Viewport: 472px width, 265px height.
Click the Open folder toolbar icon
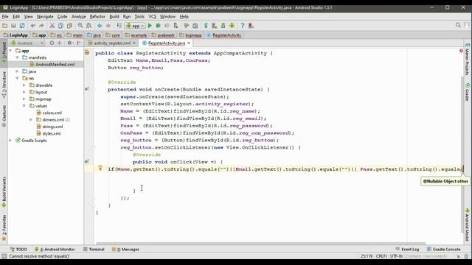5,26
